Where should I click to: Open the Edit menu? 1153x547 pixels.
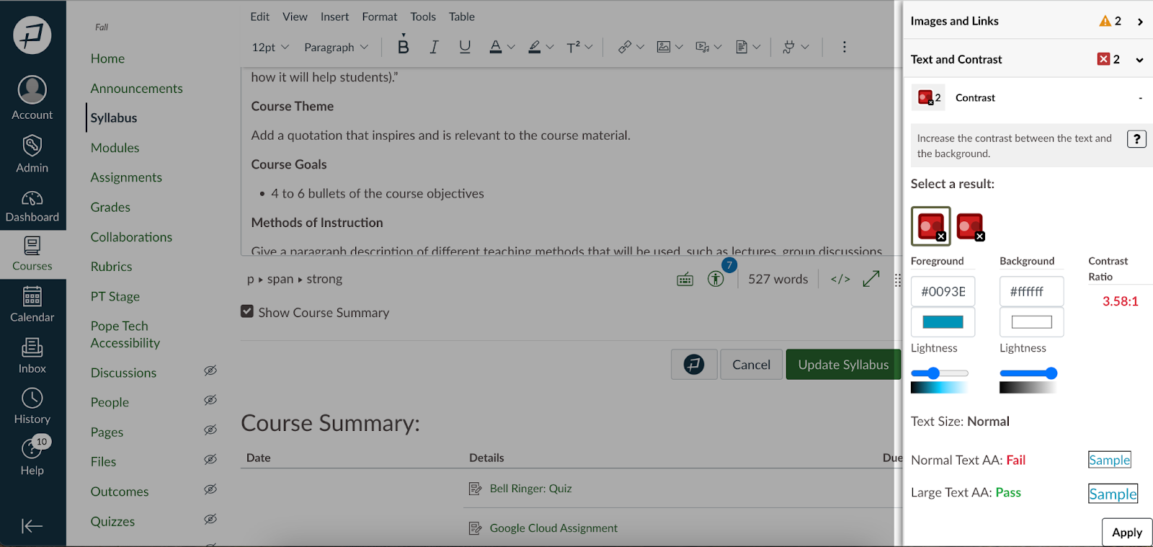pos(259,17)
